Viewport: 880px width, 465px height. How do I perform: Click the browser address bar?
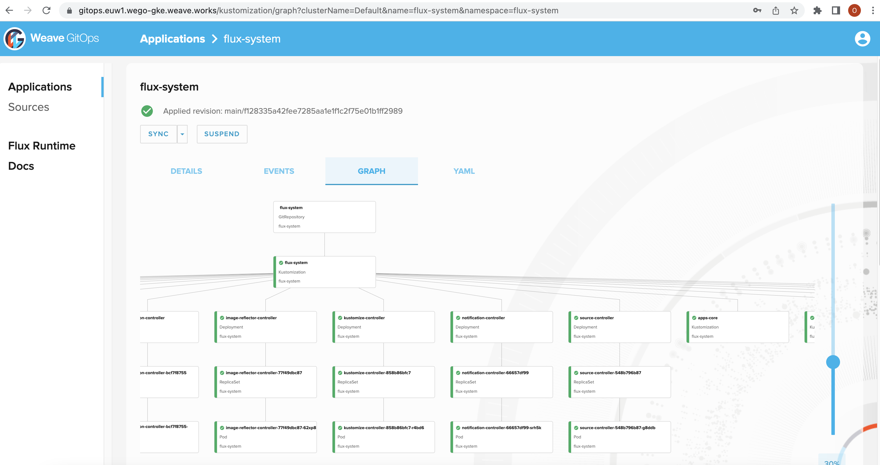(307, 10)
